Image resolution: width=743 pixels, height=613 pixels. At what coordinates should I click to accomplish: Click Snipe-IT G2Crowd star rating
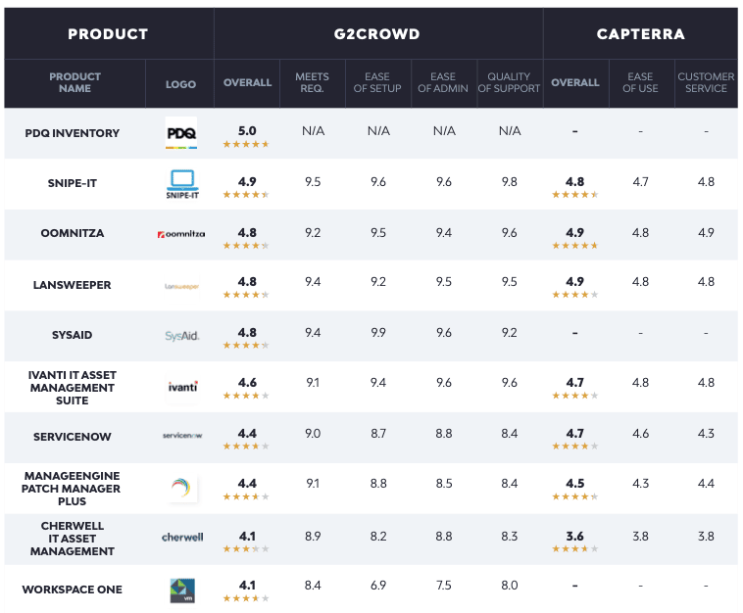(246, 194)
